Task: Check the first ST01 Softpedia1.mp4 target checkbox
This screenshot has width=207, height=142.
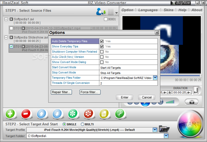Action: click(x=11, y=28)
